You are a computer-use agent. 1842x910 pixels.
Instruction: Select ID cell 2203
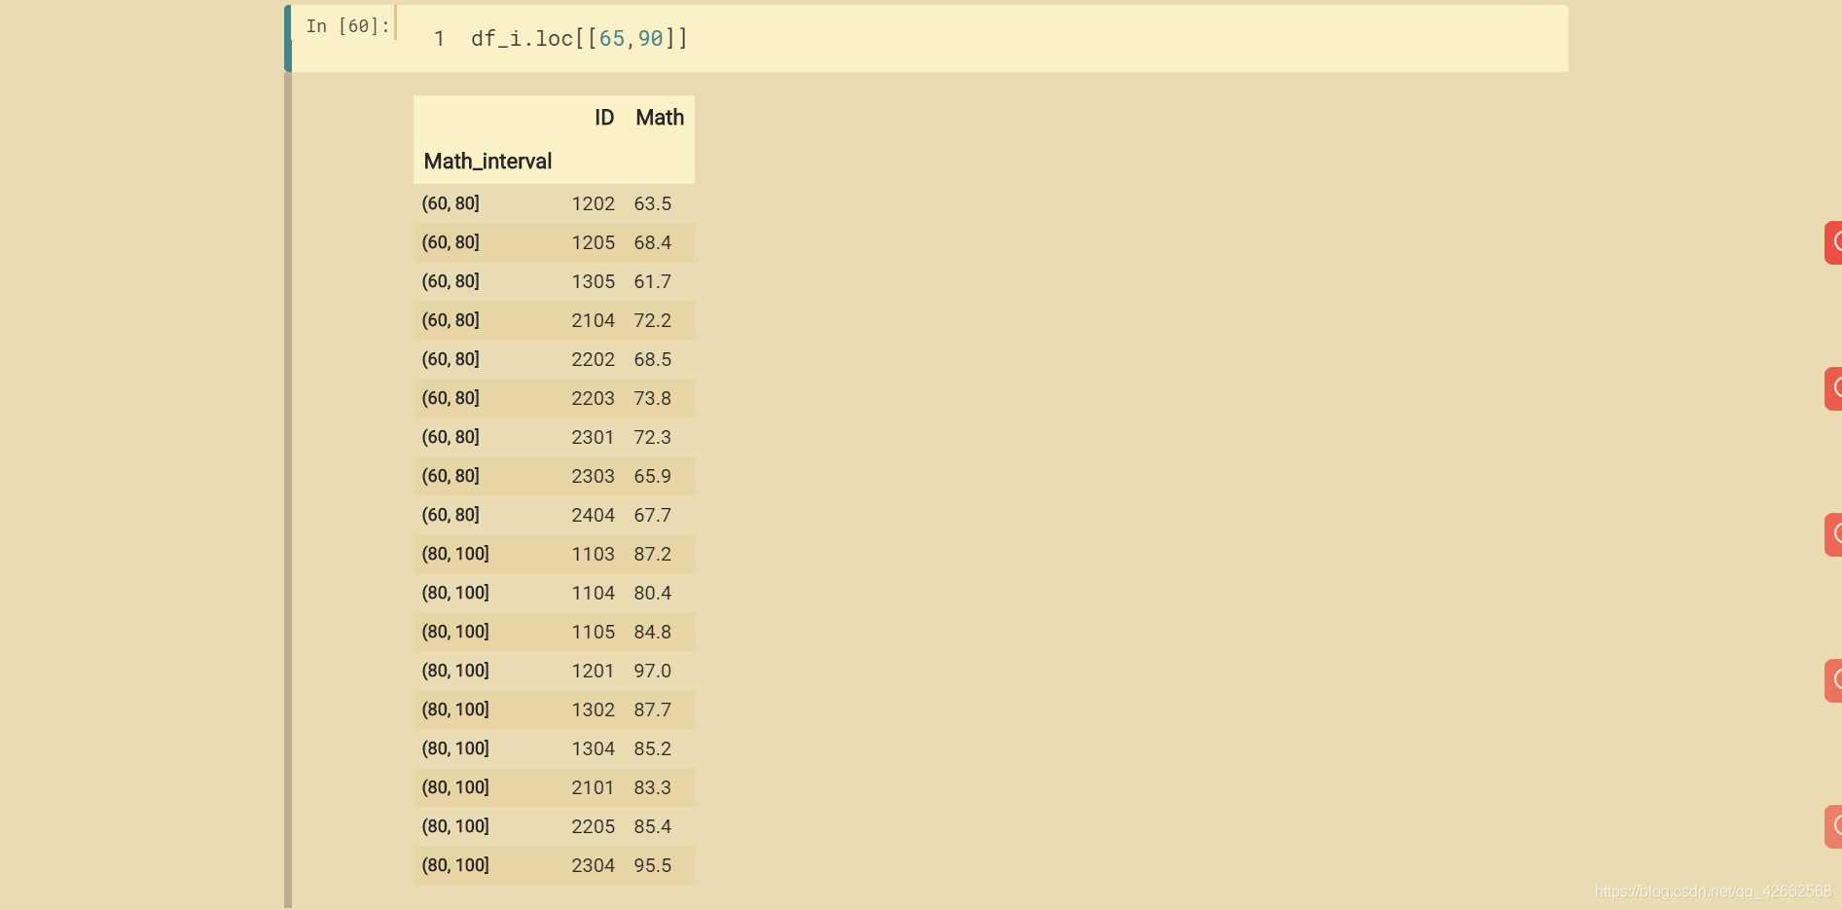coord(593,398)
